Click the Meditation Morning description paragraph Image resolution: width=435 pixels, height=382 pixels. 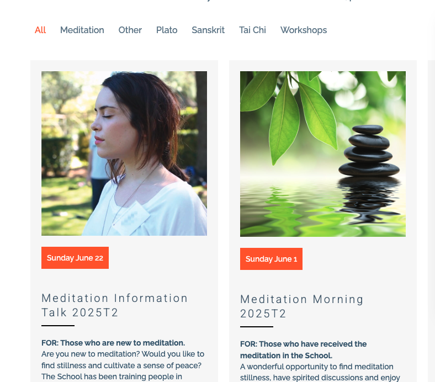320,372
